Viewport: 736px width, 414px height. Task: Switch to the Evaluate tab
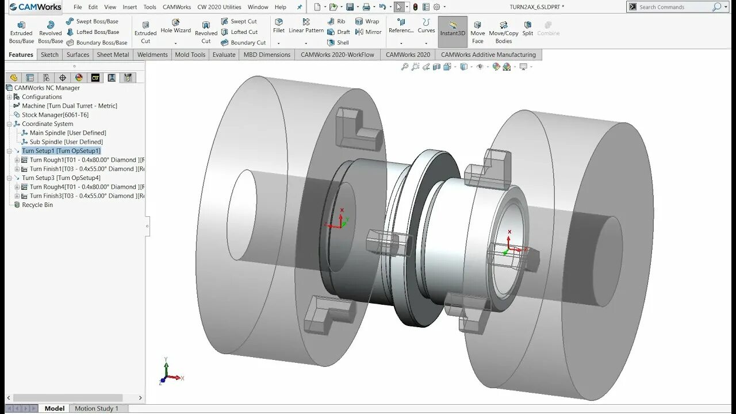[224, 55]
